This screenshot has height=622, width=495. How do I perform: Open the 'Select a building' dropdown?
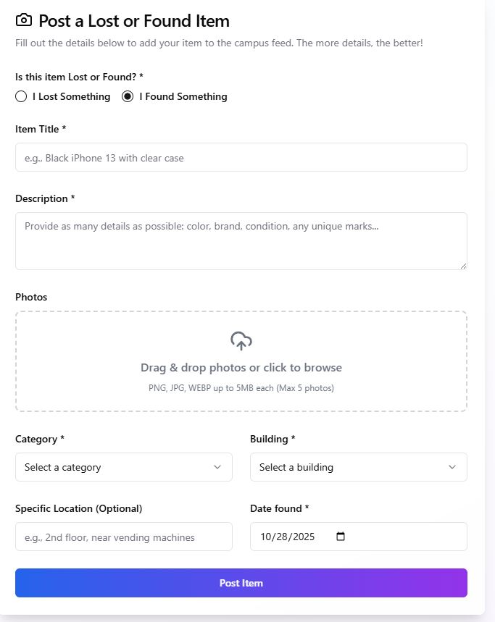[x=358, y=467]
